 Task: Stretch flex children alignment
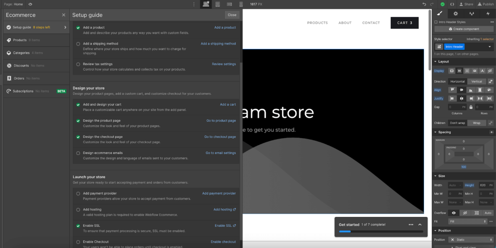(x=480, y=90)
